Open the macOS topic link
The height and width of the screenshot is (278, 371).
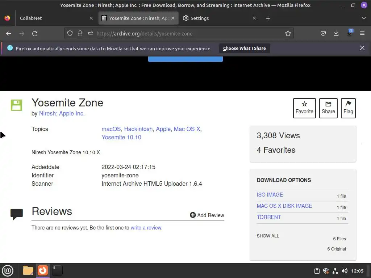tap(111, 129)
